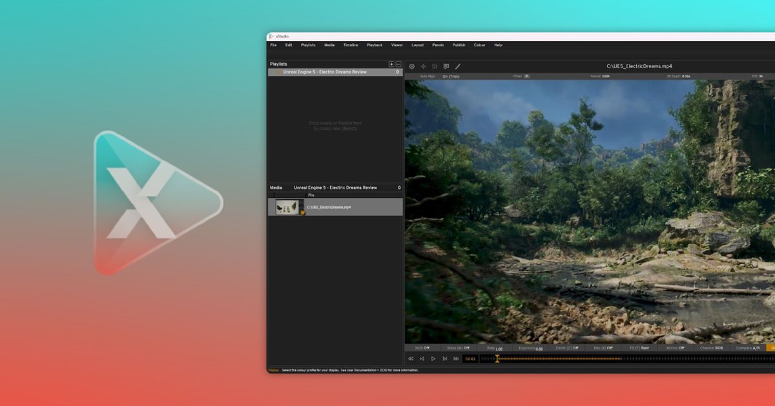Screen dimensions: 775x406
Task: Step forward one frame button
Action: [x=445, y=359]
